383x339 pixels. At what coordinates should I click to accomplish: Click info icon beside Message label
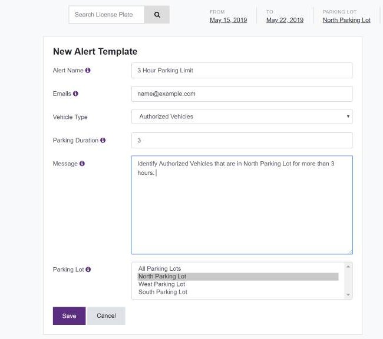[x=82, y=163]
